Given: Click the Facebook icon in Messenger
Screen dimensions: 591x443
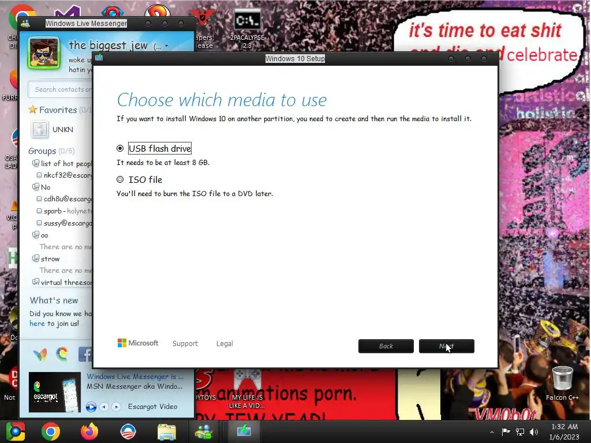Looking at the screenshot, I should [85, 354].
